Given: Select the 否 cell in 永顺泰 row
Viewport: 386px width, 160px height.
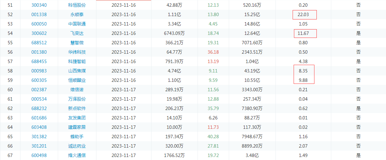Looking at the screenshot, I should (x=358, y=14).
